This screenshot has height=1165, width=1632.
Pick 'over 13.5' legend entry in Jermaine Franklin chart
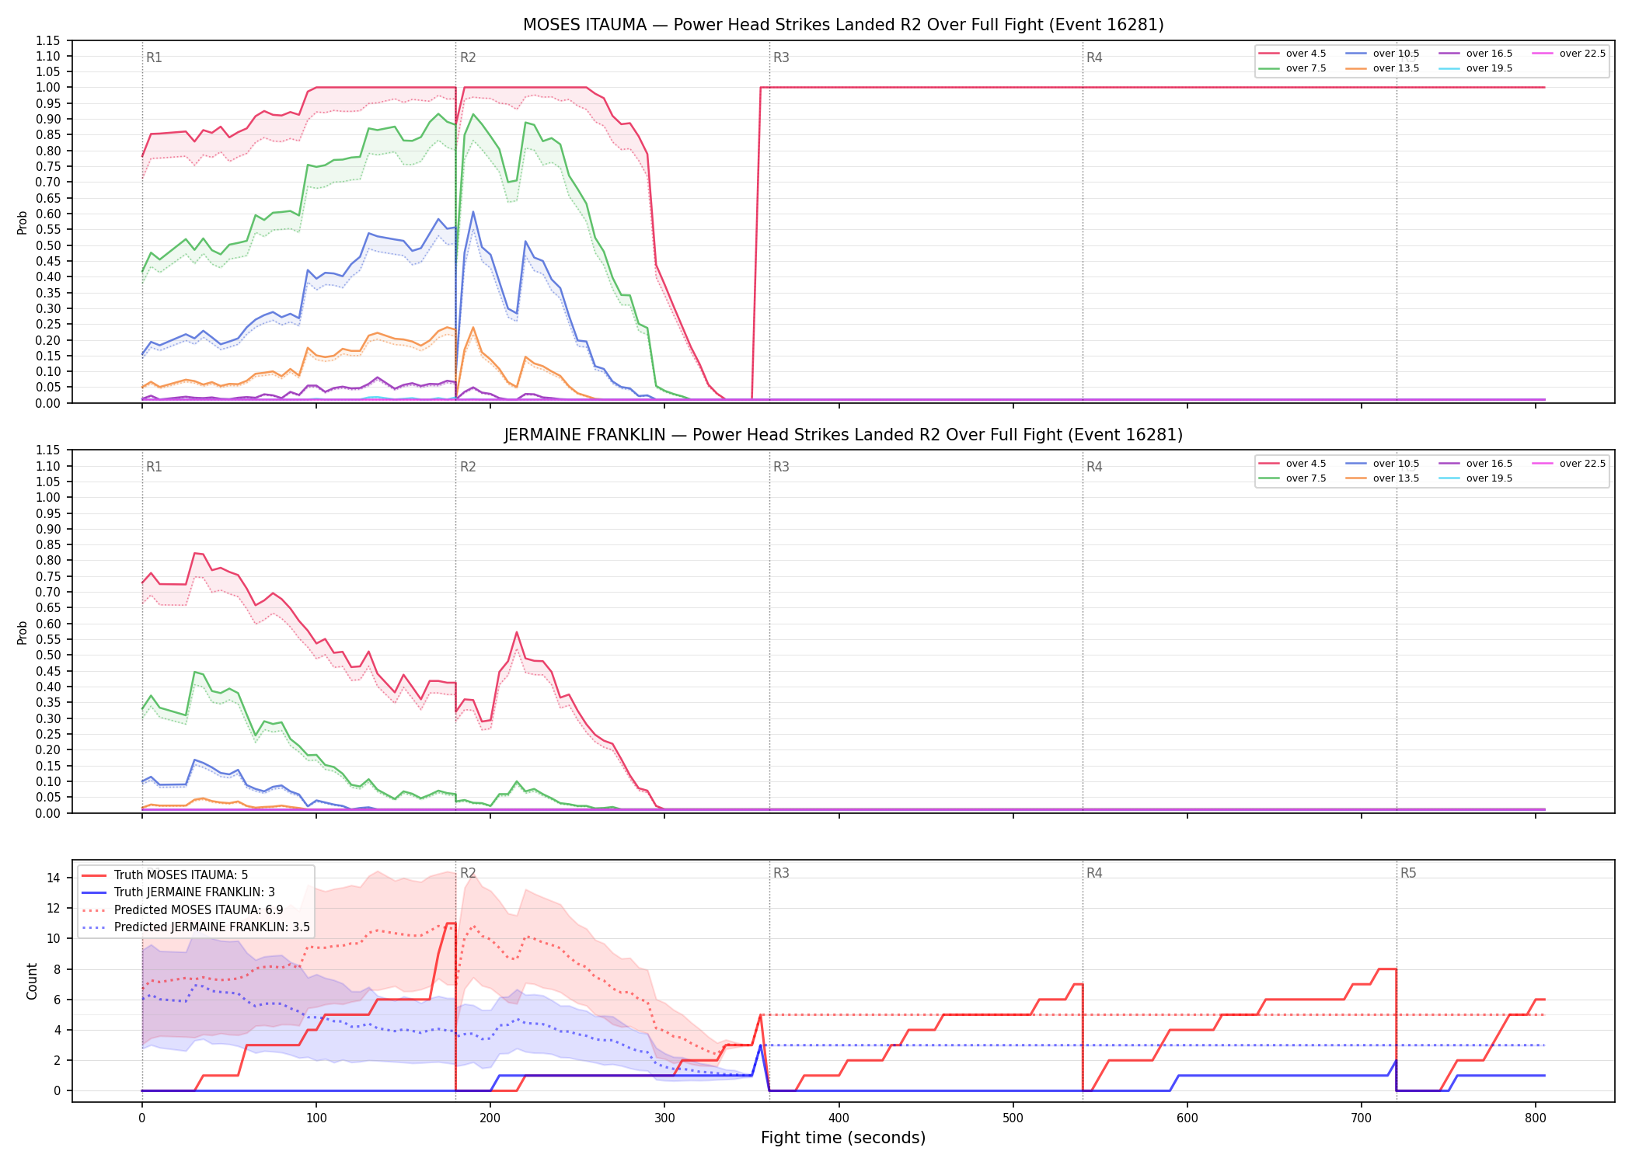[1383, 478]
